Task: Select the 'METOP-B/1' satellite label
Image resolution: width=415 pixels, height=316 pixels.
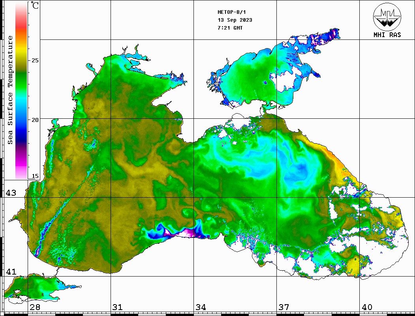Action: pyautogui.click(x=231, y=12)
